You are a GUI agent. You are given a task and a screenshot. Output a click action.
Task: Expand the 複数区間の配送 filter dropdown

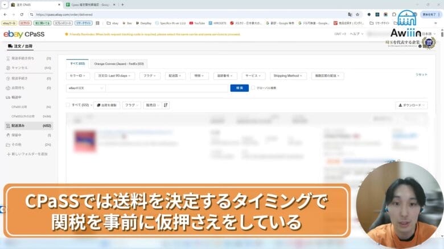point(327,76)
